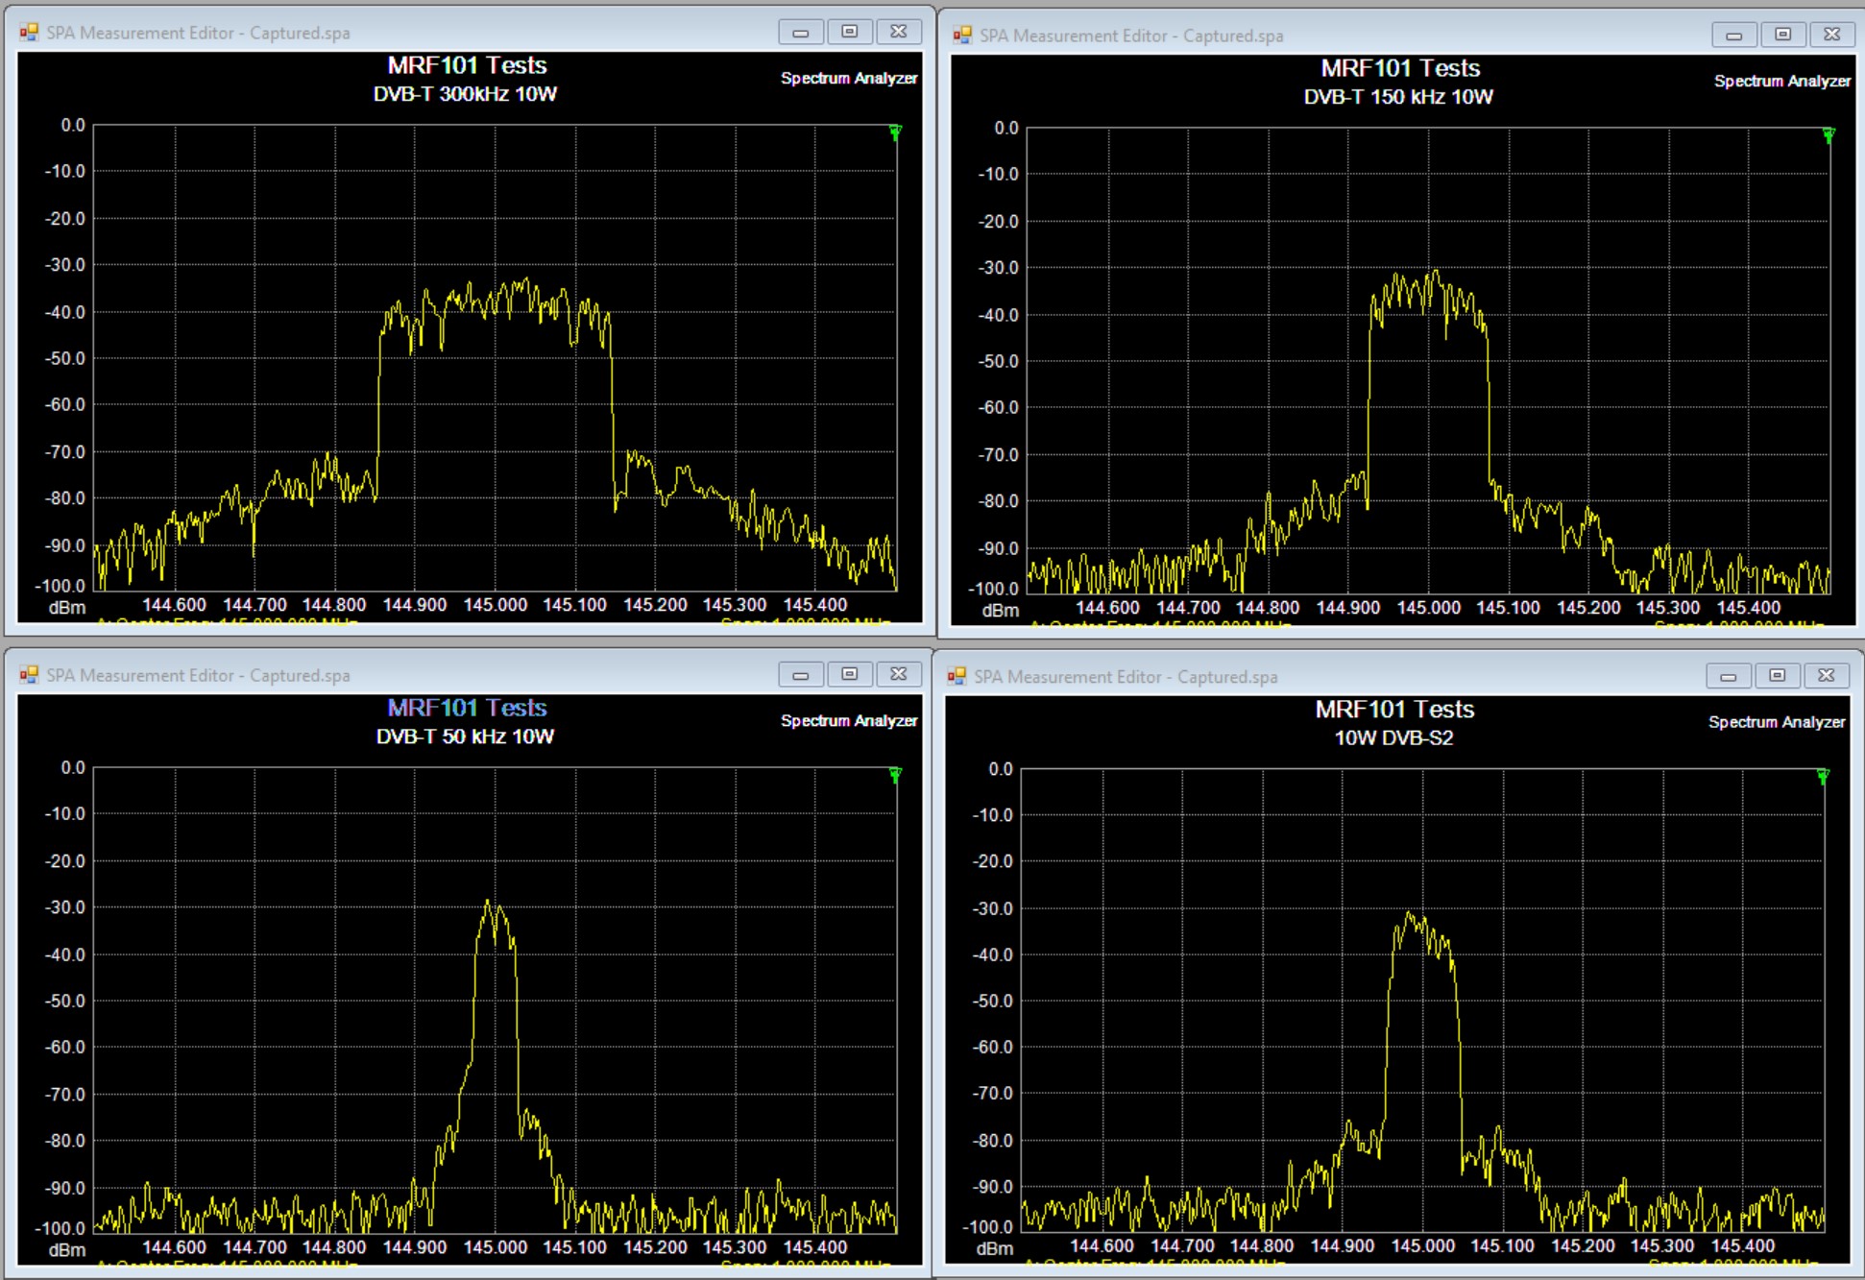Viewport: 1865px width, 1280px height.
Task: Click the dBm unit label in DVB-T 300kHz plot
Action: [67, 608]
